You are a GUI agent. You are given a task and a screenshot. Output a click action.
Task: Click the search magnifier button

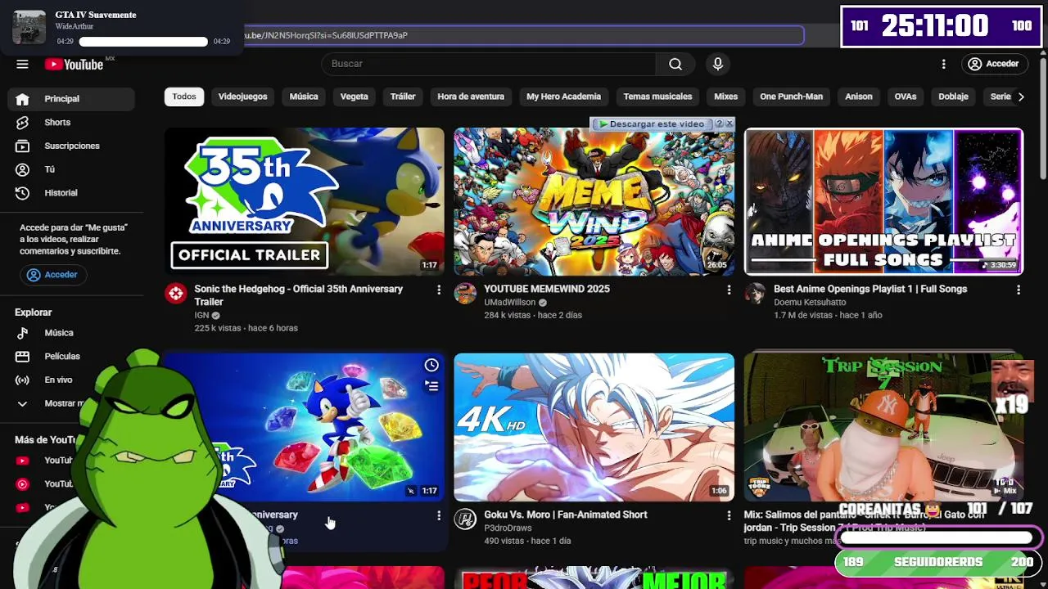(675, 64)
